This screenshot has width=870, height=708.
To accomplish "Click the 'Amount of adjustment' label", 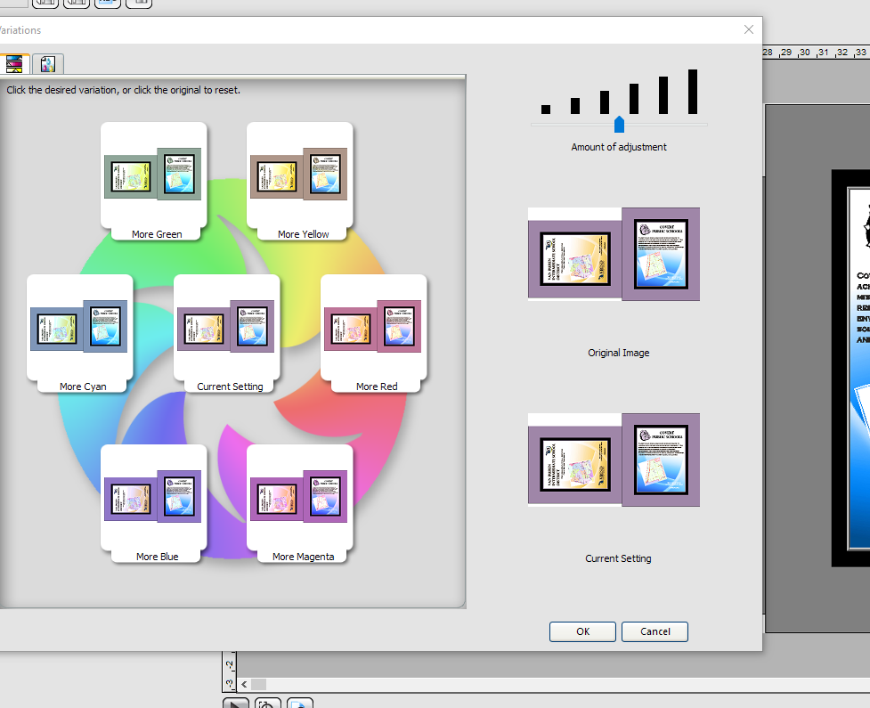I will [619, 147].
